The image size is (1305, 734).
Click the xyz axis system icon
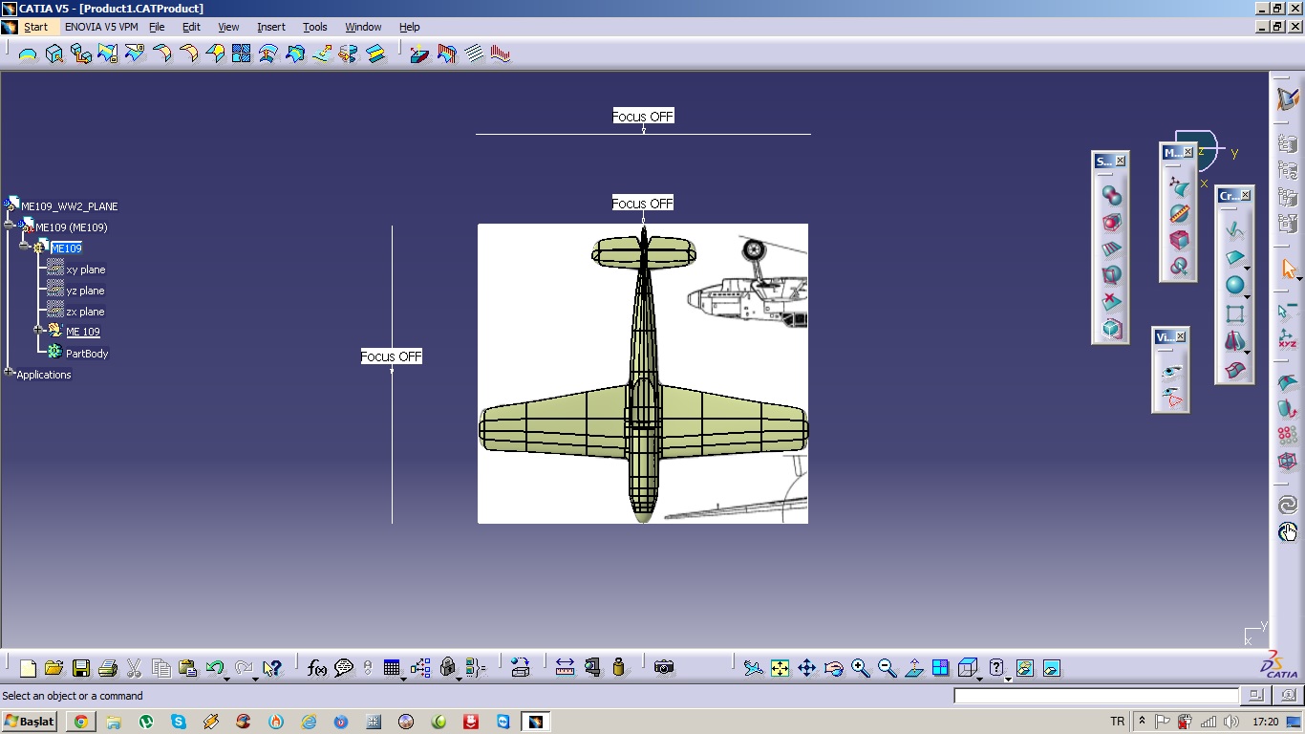point(1288,338)
